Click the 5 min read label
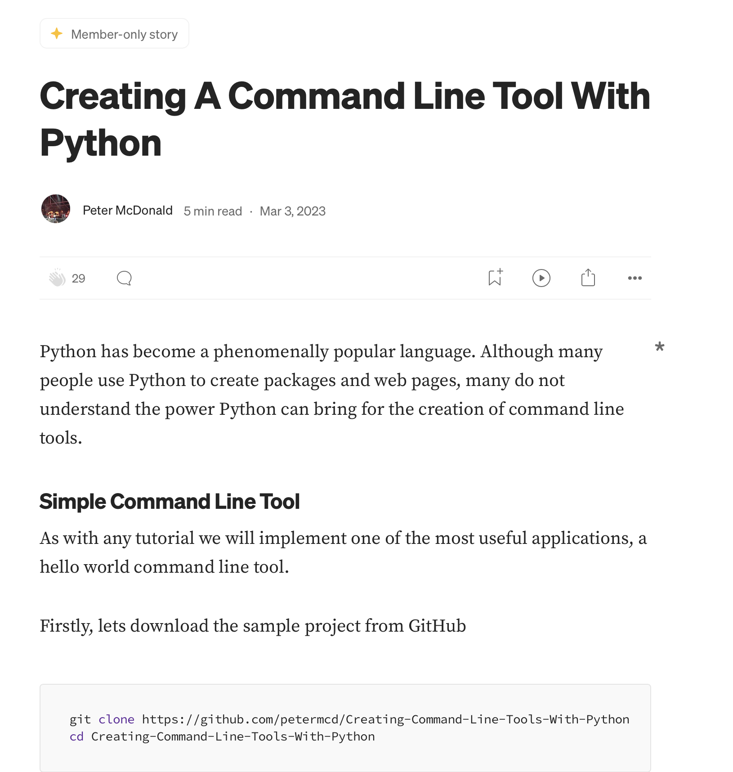Viewport: 733px width, 772px height. pos(212,211)
